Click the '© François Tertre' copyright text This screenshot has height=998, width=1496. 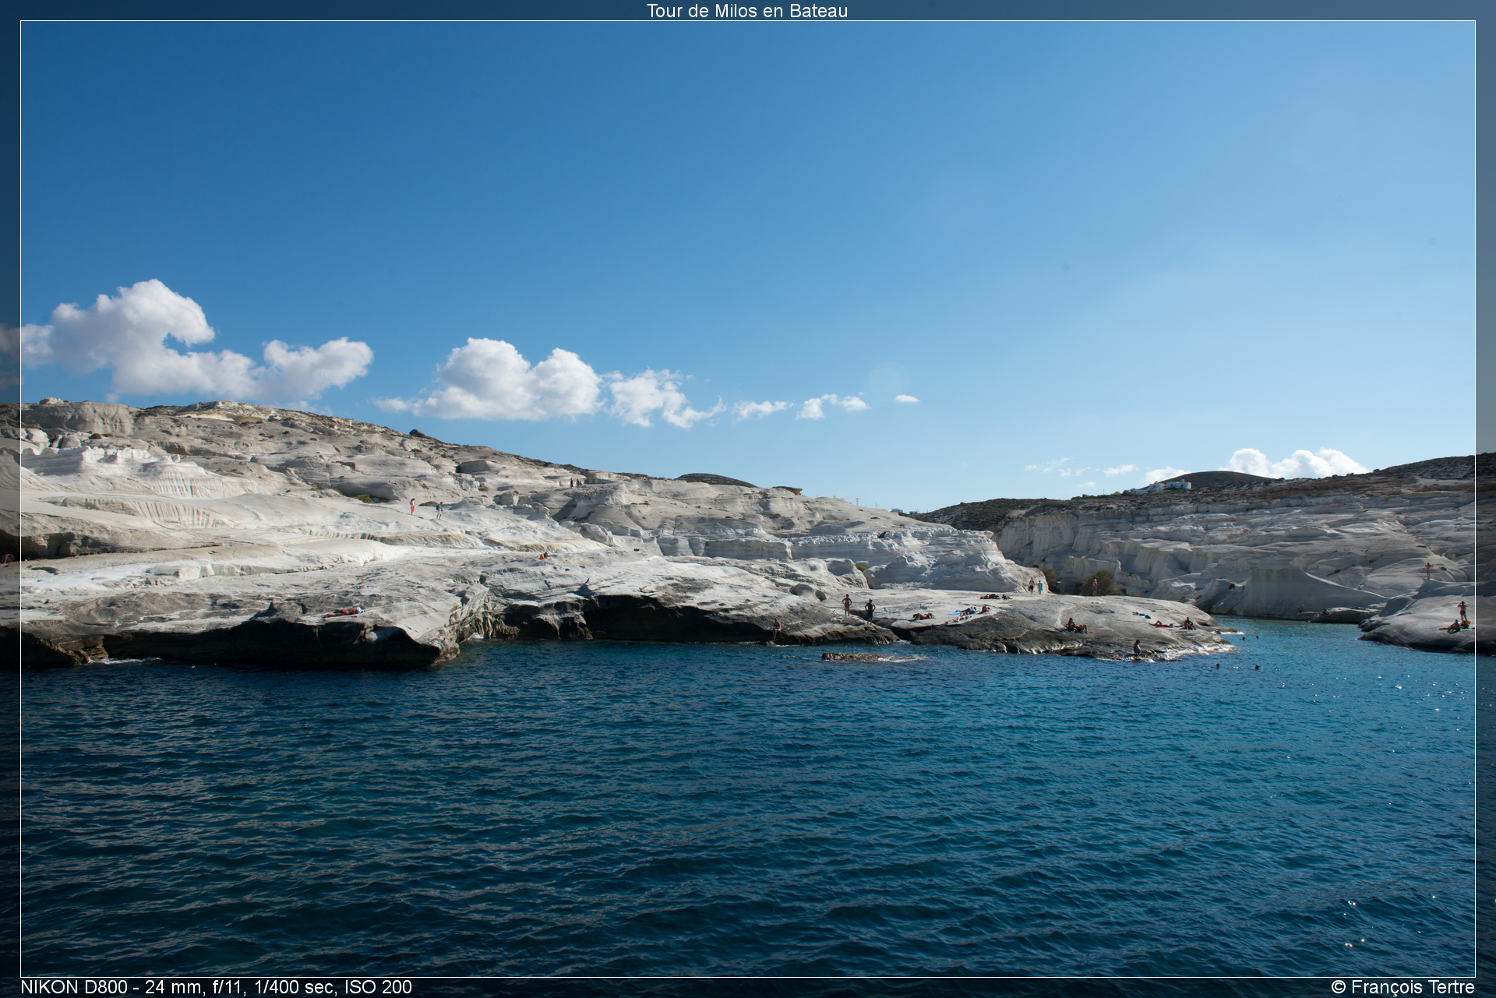click(x=1402, y=987)
